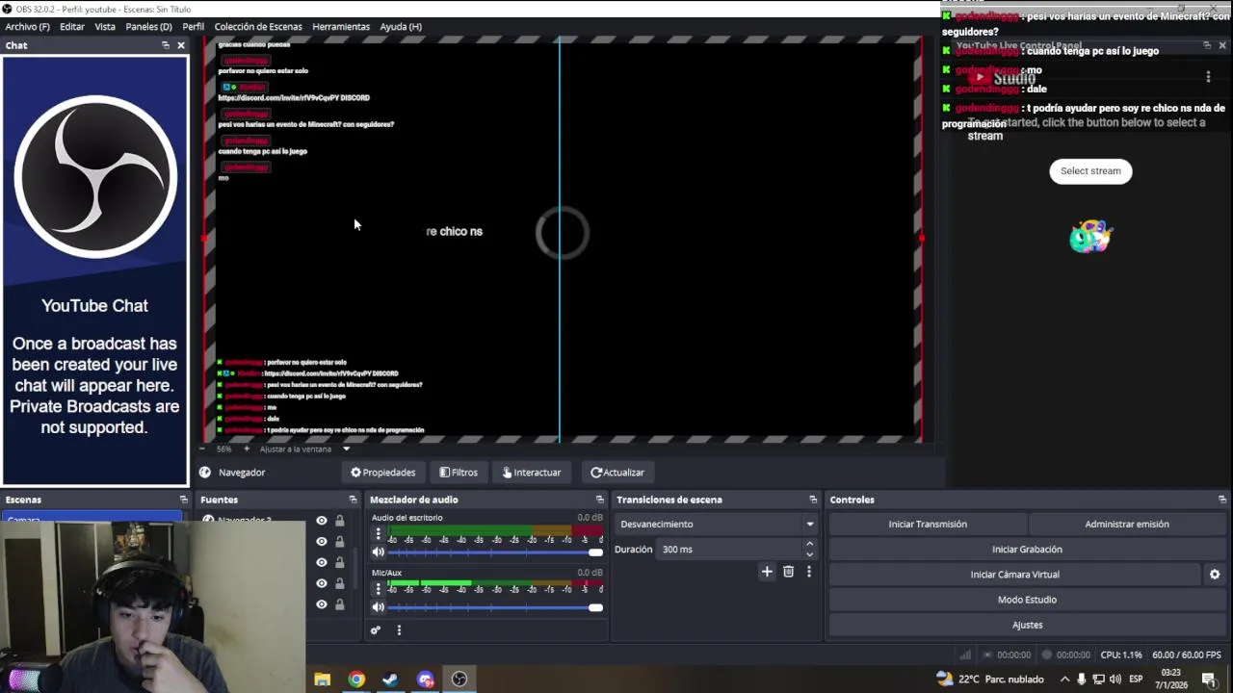The height and width of the screenshot is (693, 1233).
Task: Click Iniciar Cámara Virtual
Action: click(1014, 575)
